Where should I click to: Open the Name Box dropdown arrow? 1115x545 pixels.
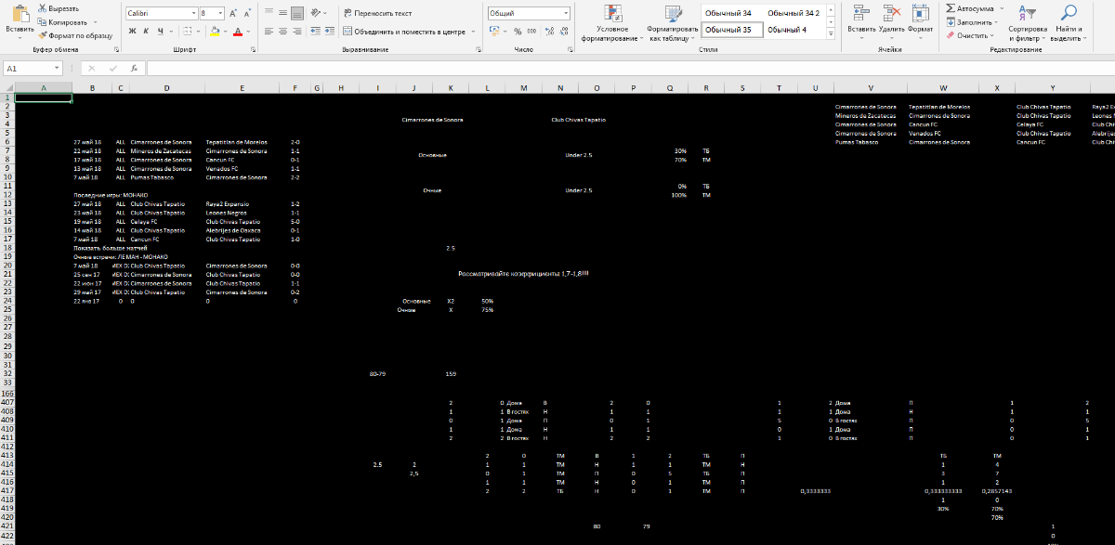point(58,69)
